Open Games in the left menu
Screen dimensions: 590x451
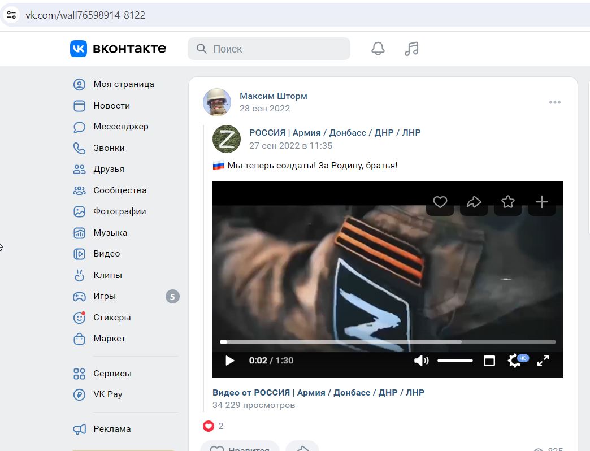pos(105,296)
